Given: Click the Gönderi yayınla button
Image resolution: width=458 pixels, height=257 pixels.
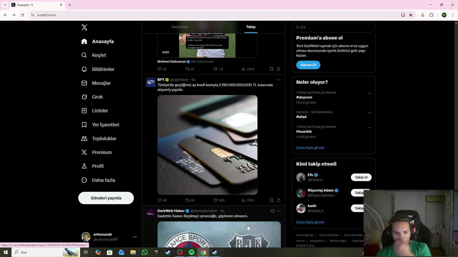Looking at the screenshot, I should 106,198.
